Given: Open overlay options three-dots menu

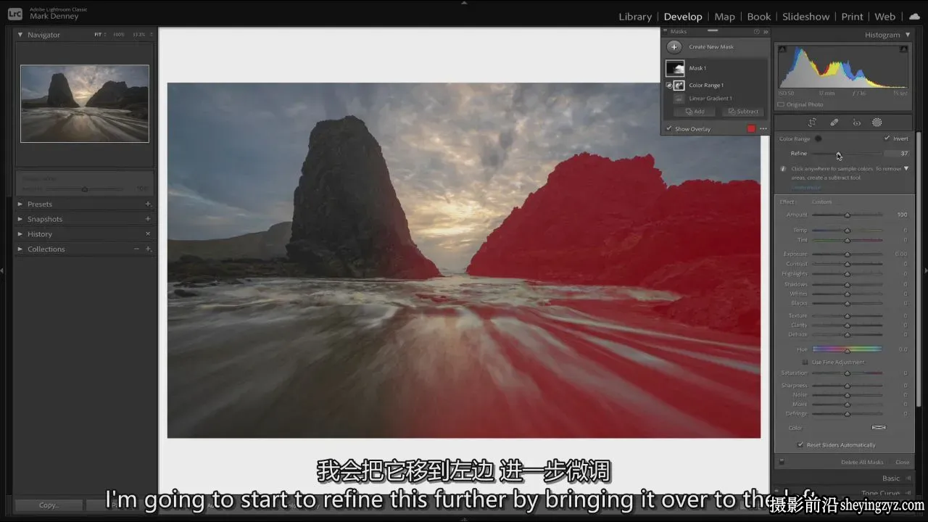Looking at the screenshot, I should (763, 129).
